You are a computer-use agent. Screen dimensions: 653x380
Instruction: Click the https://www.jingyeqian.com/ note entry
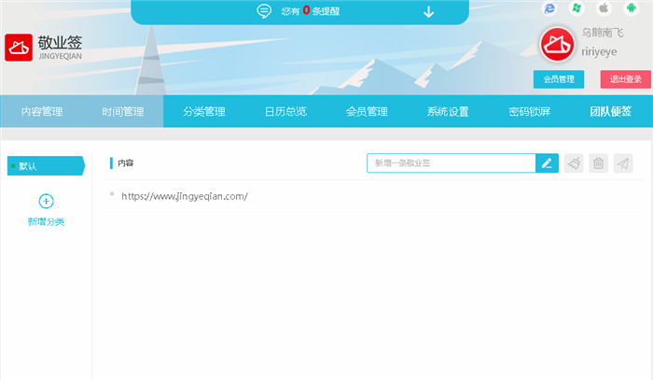pyautogui.click(x=185, y=196)
